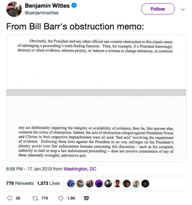This screenshot has height=205, width=192.
Task: Click the tweet text about Barr's memo
Action: (75, 27)
